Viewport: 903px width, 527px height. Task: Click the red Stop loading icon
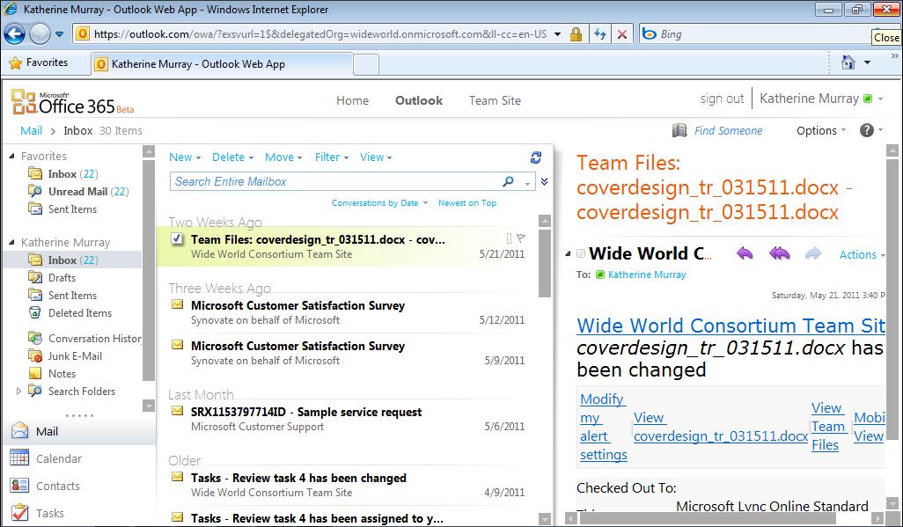(x=622, y=34)
